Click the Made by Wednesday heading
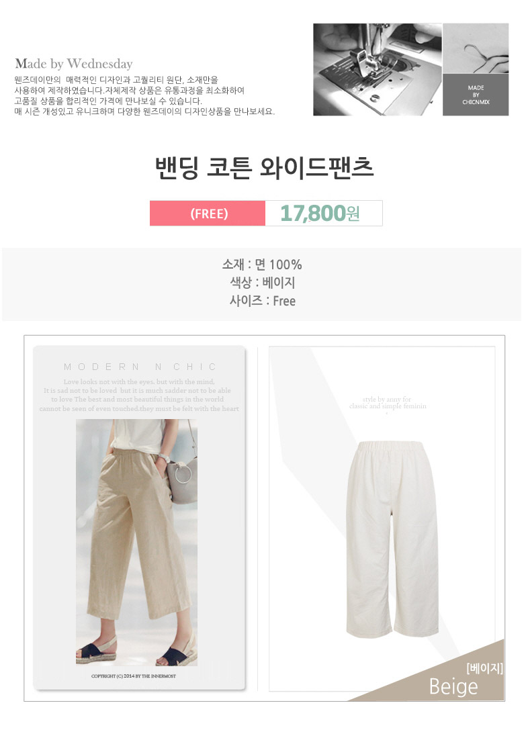 coord(74,63)
